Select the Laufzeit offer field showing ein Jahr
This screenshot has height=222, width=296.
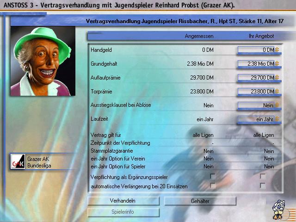point(256,119)
